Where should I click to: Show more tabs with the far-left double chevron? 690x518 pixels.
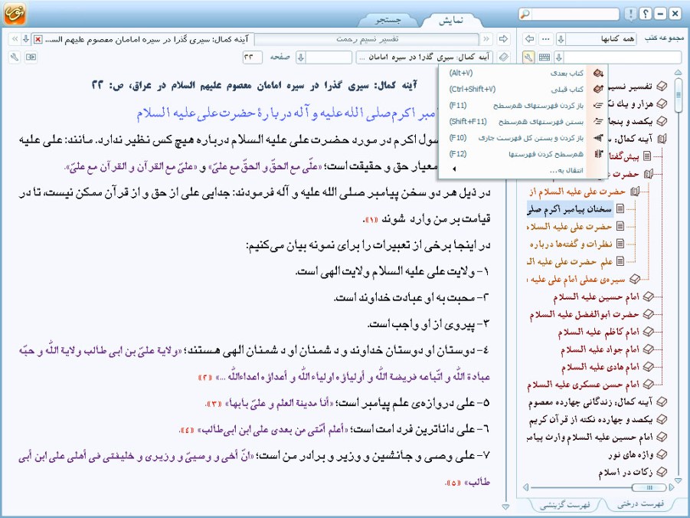(15, 39)
